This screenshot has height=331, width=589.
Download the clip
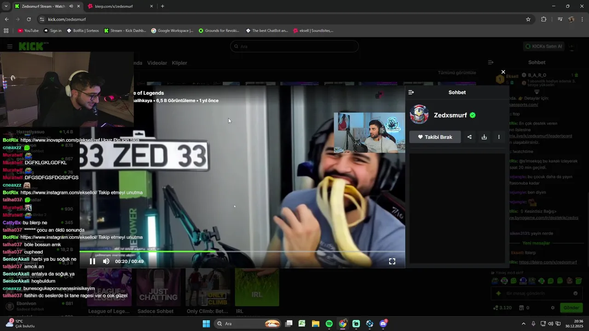(x=484, y=137)
